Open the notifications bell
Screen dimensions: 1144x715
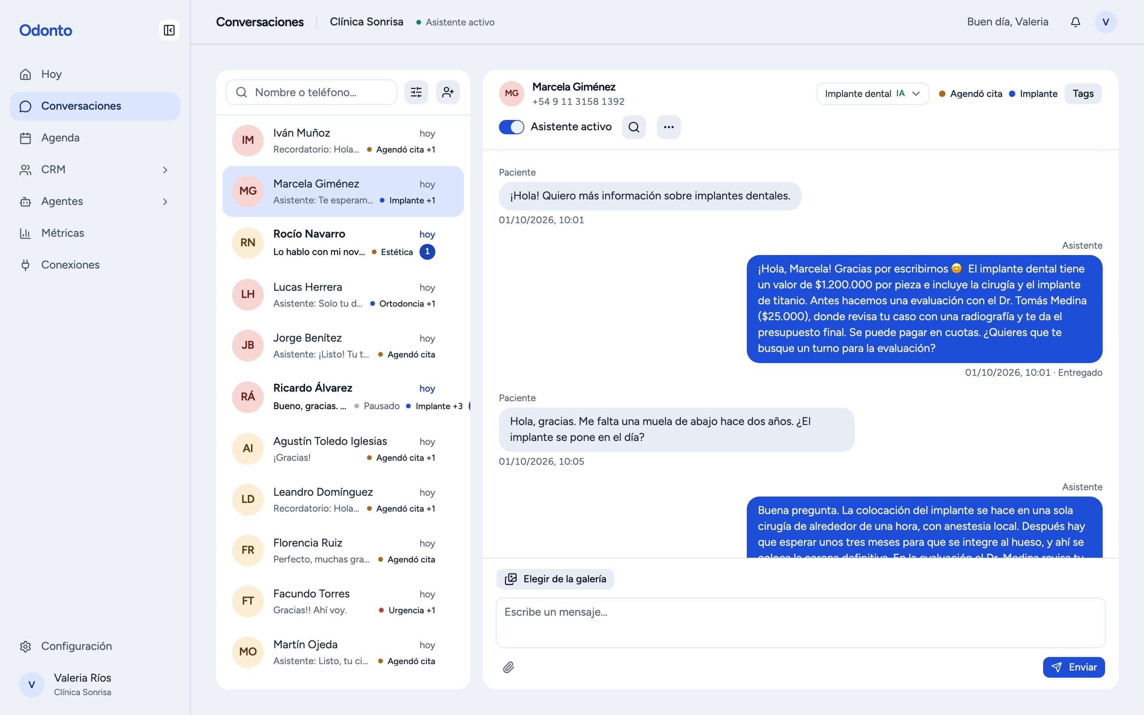pos(1075,22)
